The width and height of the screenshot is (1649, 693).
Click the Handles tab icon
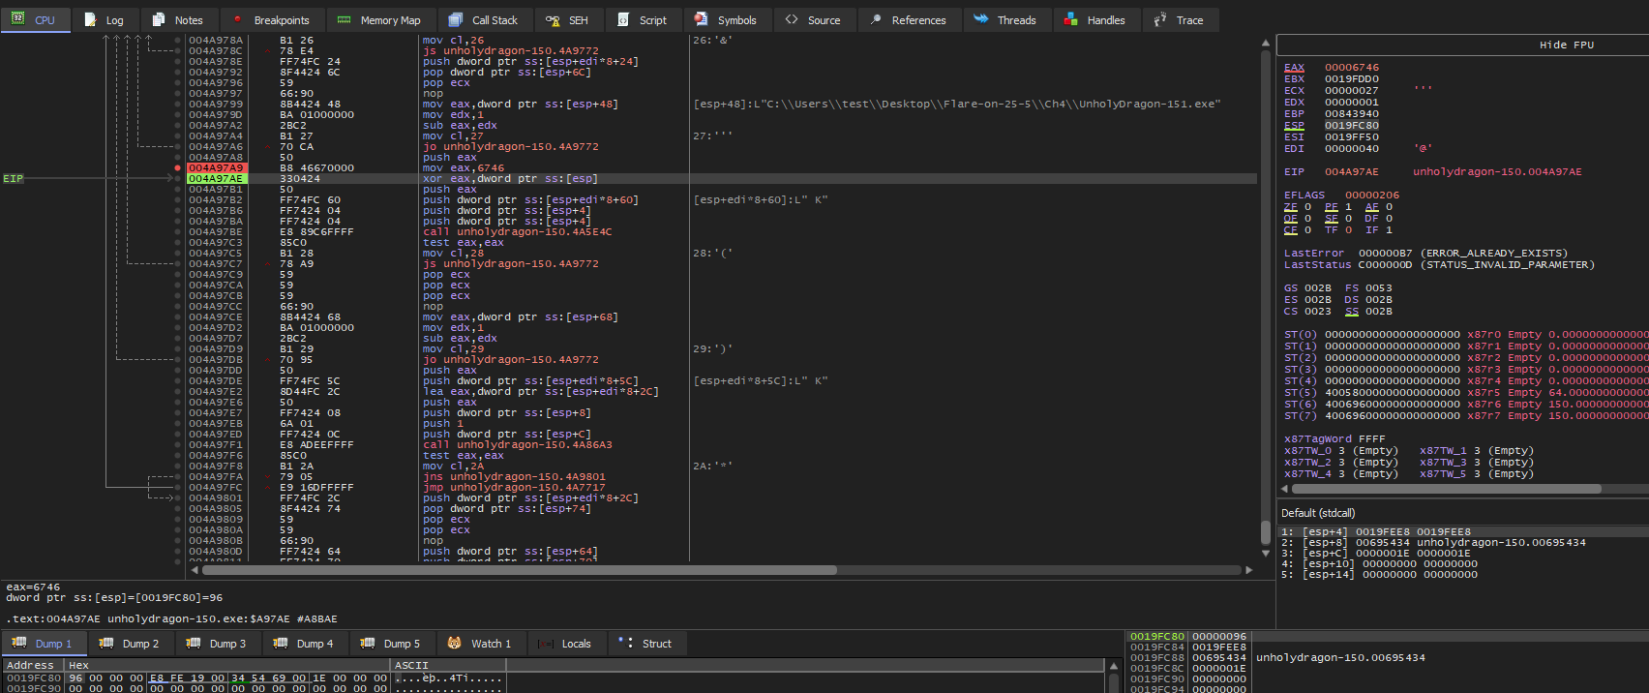(x=1070, y=20)
